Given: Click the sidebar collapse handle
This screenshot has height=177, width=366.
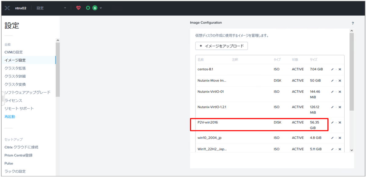Looking at the screenshot, I should tap(2, 98).
